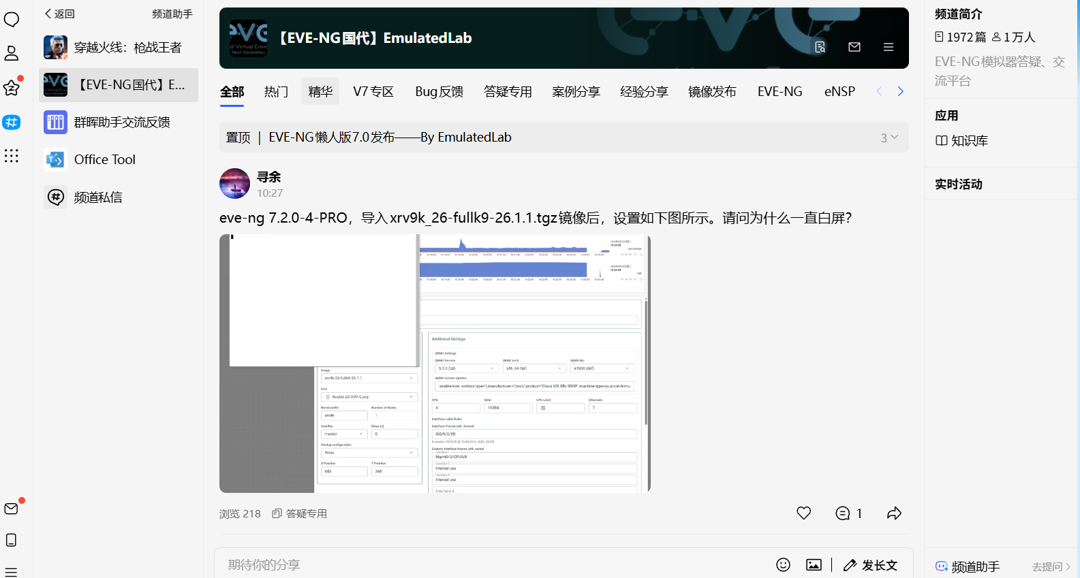
Task: Like the post with heart icon
Action: click(x=804, y=513)
